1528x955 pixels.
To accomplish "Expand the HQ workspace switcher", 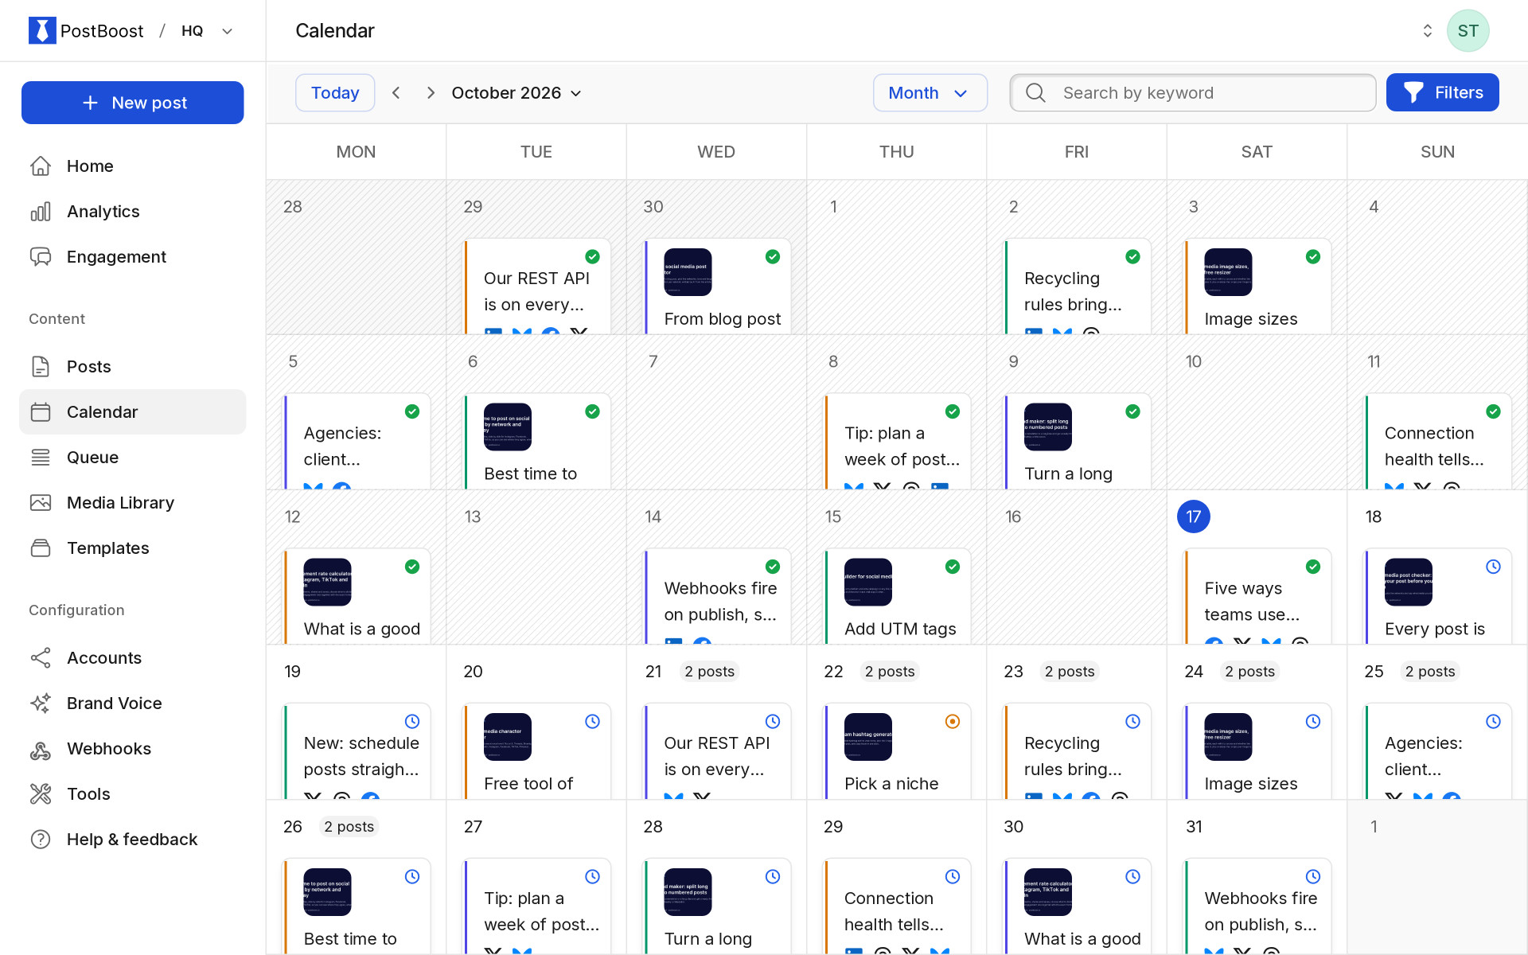I will 208,31.
